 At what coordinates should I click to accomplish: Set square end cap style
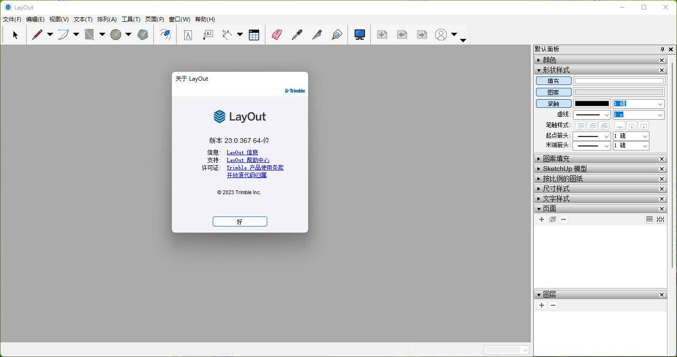click(643, 126)
